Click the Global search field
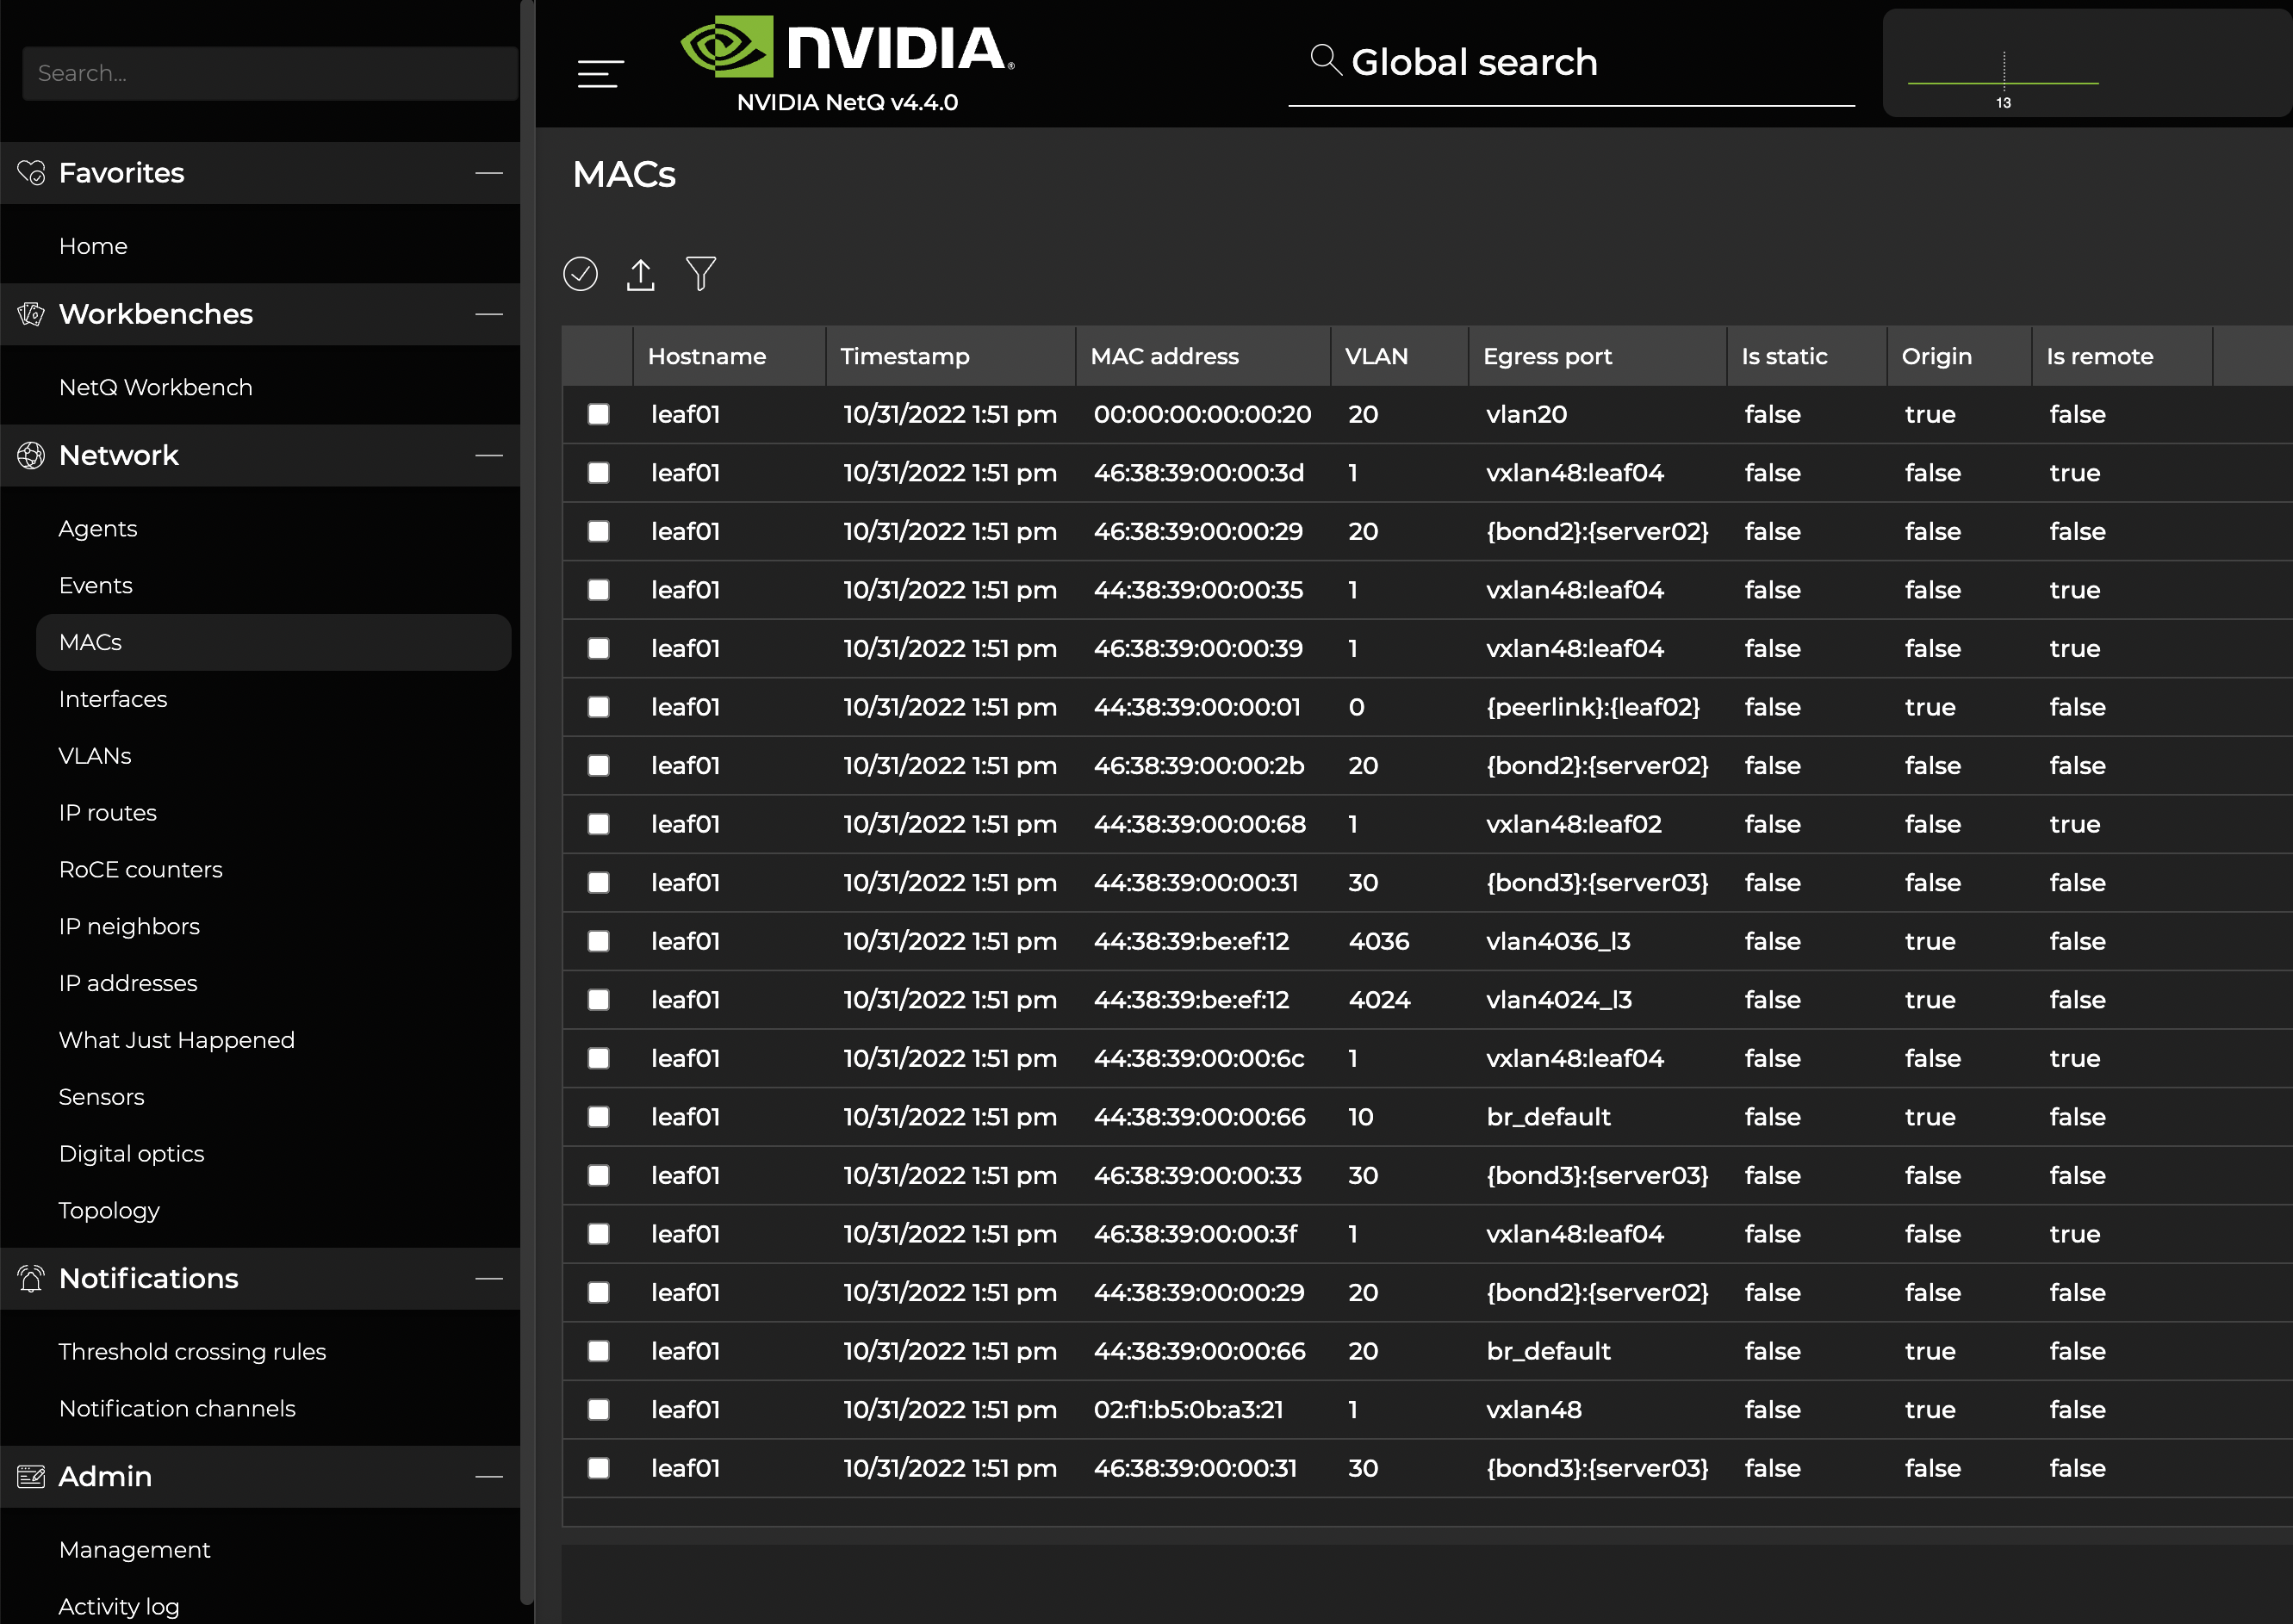 1570,62
